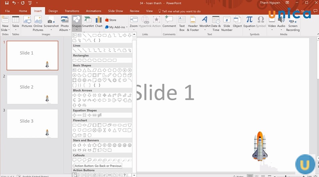
Task: Pick the Cloud Callout shape
Action: pyautogui.click(x=89, y=160)
